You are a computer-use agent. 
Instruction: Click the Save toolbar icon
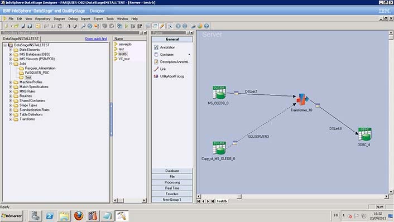tap(23, 26)
